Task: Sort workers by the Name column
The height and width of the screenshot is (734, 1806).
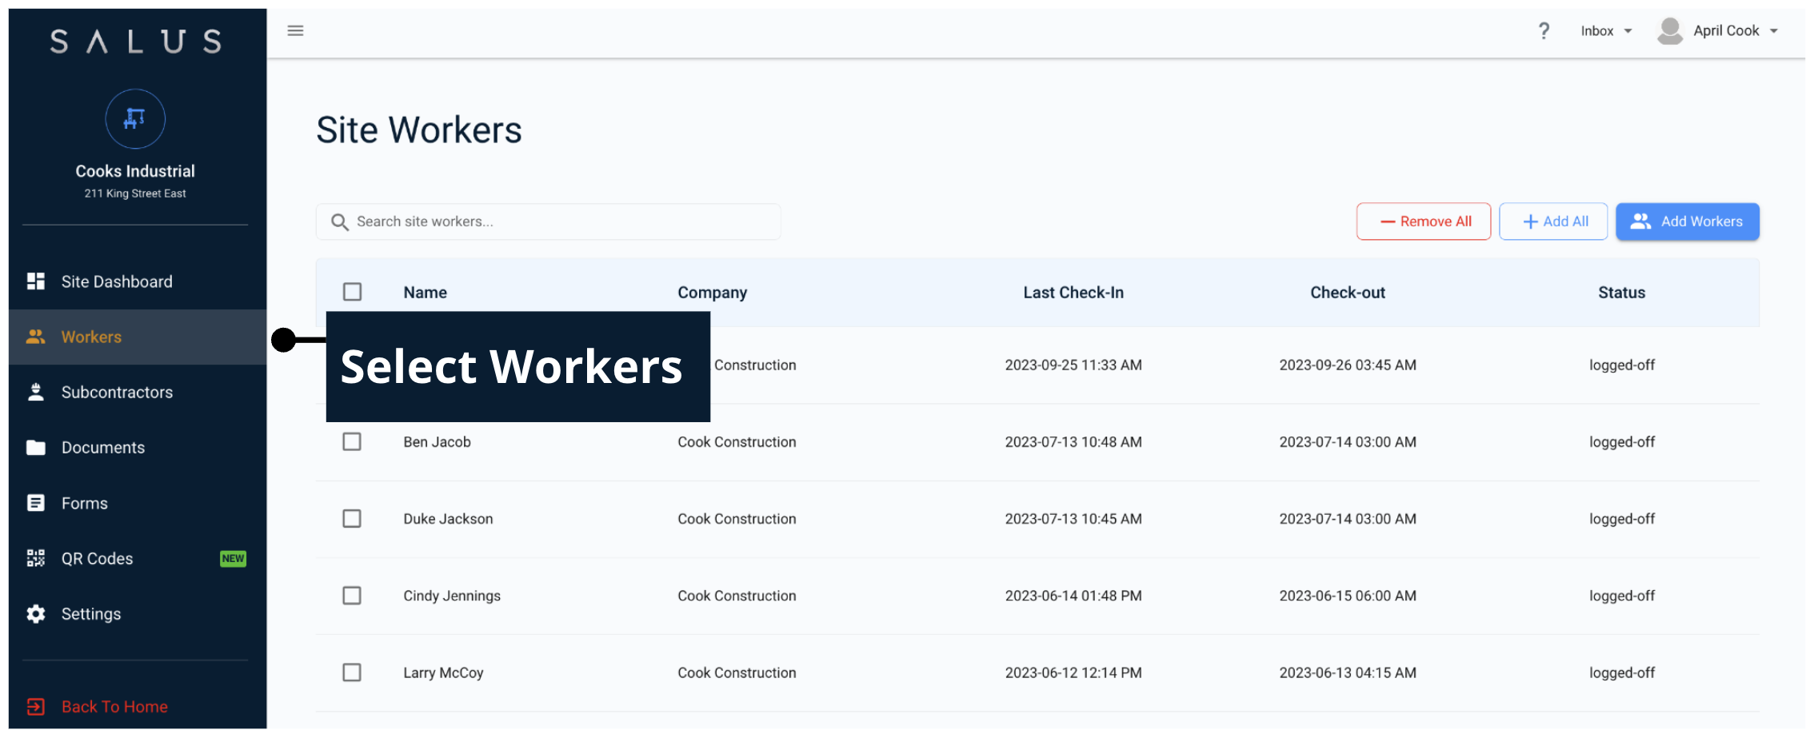Action: tap(425, 292)
